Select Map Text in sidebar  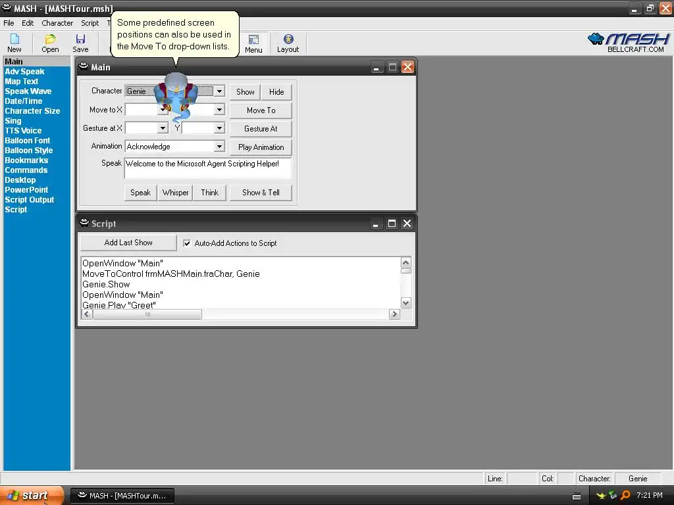tap(22, 81)
